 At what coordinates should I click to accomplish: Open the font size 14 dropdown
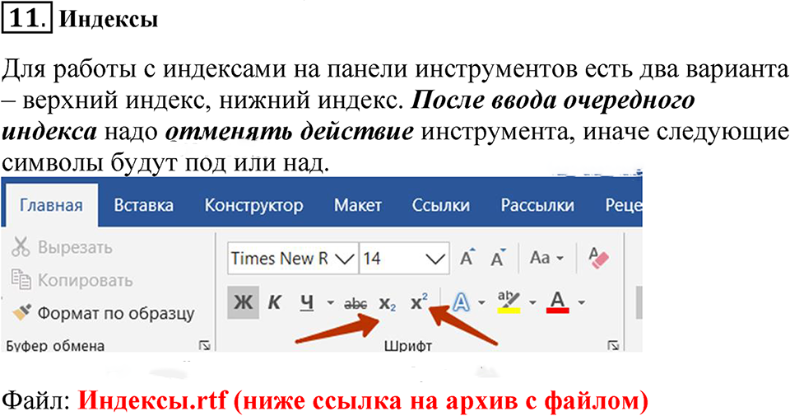pyautogui.click(x=434, y=259)
